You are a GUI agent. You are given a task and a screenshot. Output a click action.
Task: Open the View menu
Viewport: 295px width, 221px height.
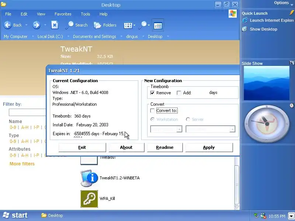tap(41, 14)
